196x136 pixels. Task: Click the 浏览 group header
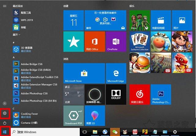click(x=66, y=59)
